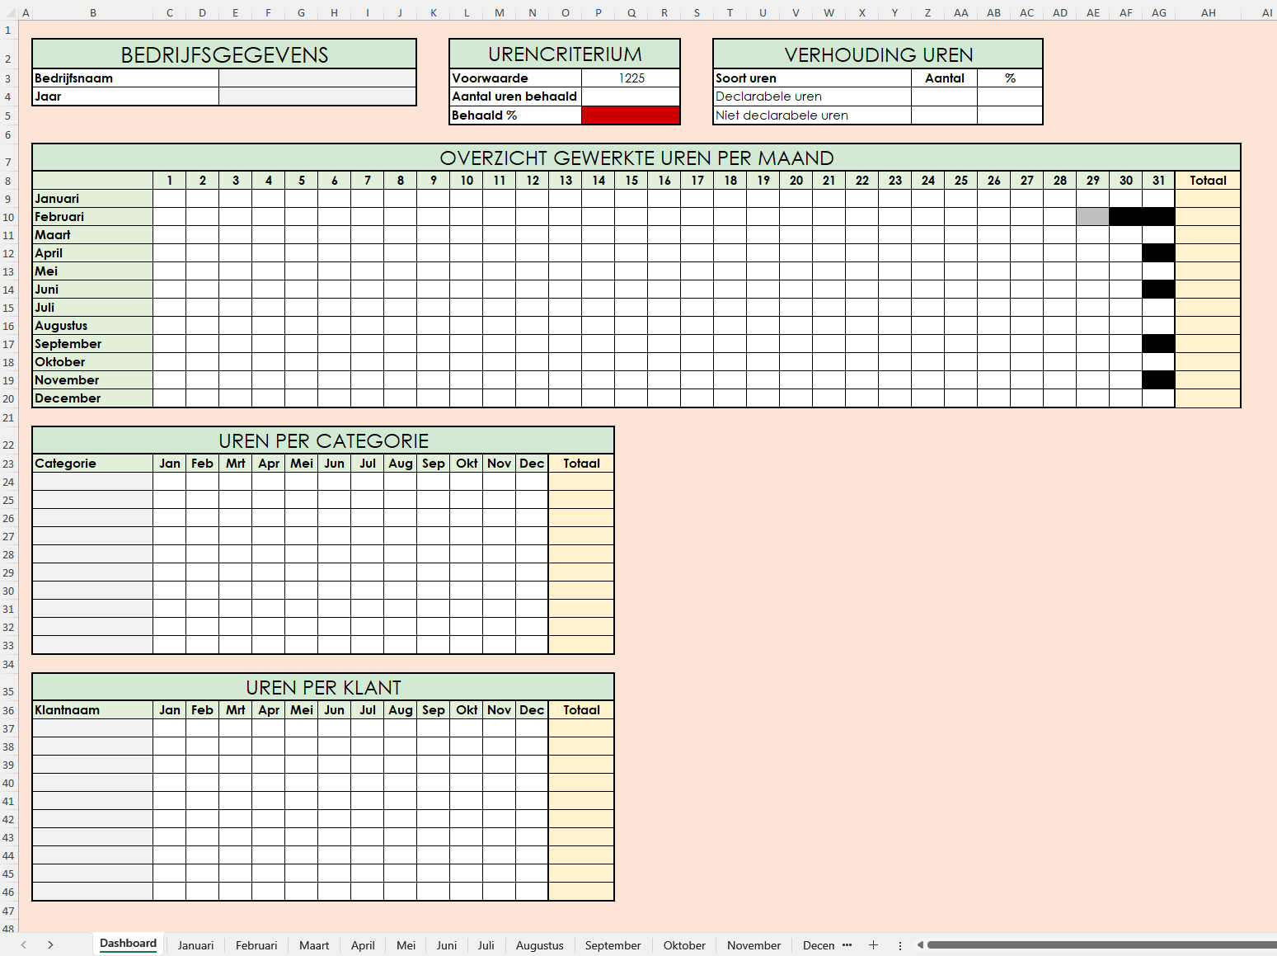
Task: Select the Jaar value cell
Action: 317,97
